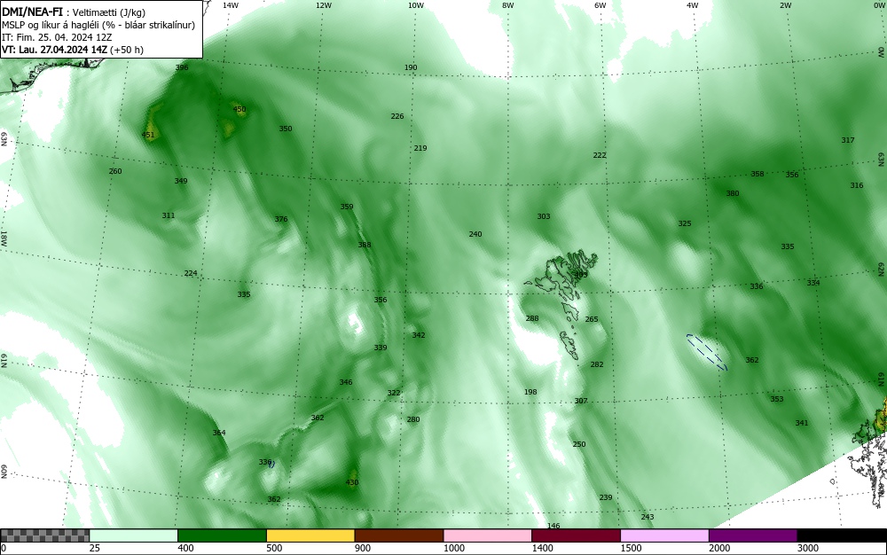Select the map value '342'
The height and width of the screenshot is (555, 887).
419,335
